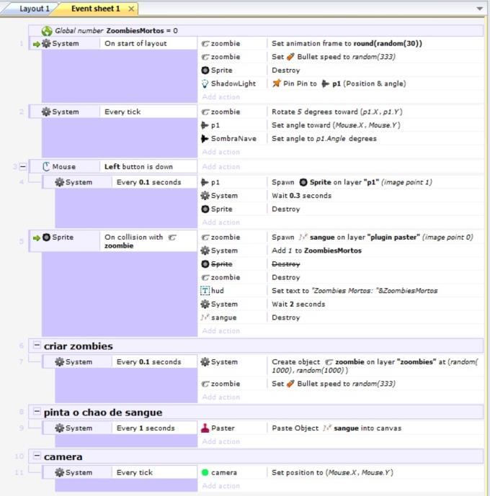
Task: Click Add action under Every tick event 2
Action: [221, 152]
